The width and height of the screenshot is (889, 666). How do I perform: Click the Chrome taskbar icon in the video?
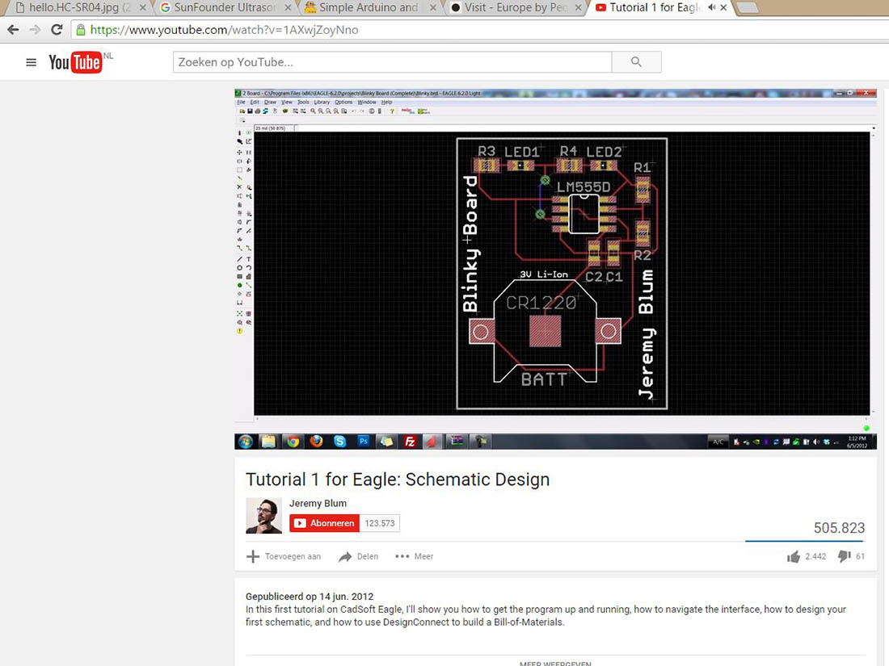pos(293,442)
